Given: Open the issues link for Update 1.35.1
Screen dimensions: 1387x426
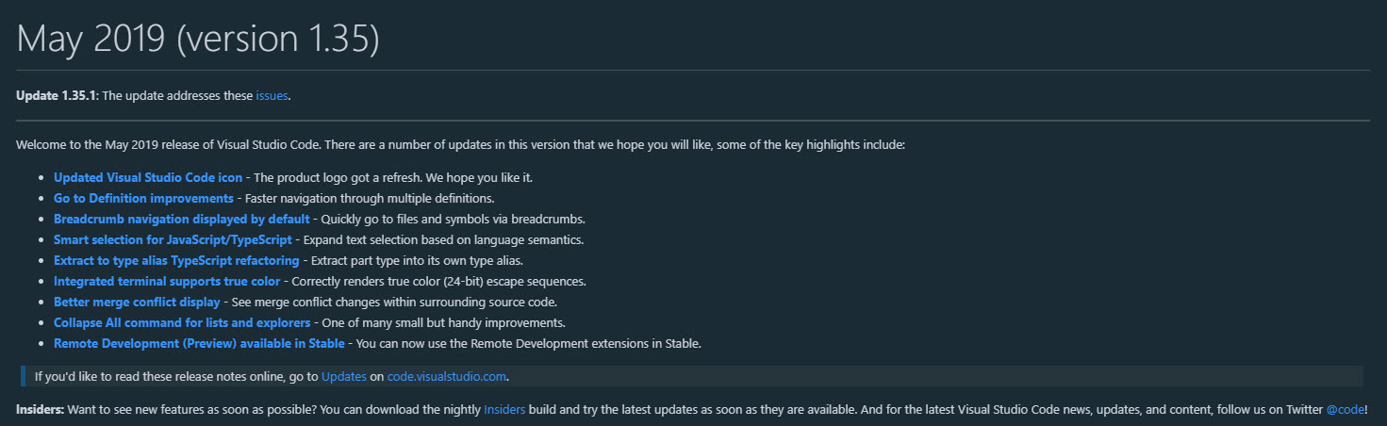Looking at the screenshot, I should click(x=272, y=95).
